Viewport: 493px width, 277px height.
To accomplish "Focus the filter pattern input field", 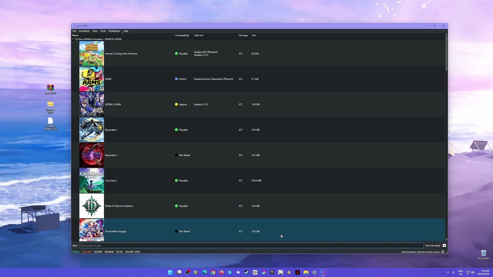I will pos(252,245).
